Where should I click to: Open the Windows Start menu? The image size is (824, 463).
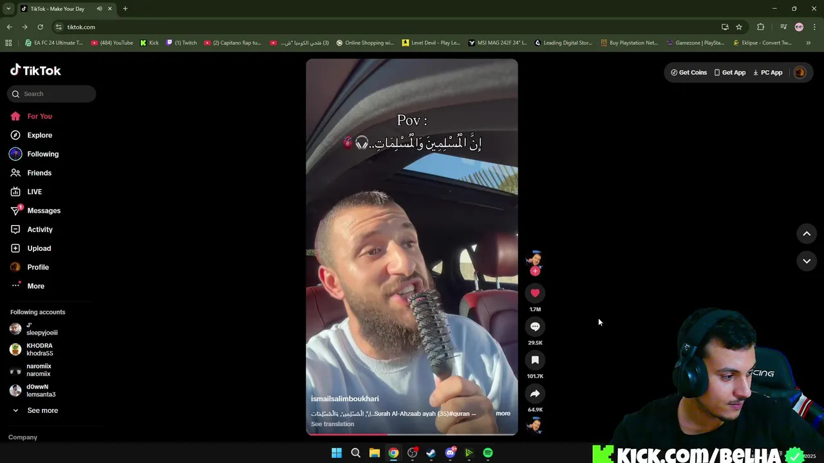tap(337, 453)
